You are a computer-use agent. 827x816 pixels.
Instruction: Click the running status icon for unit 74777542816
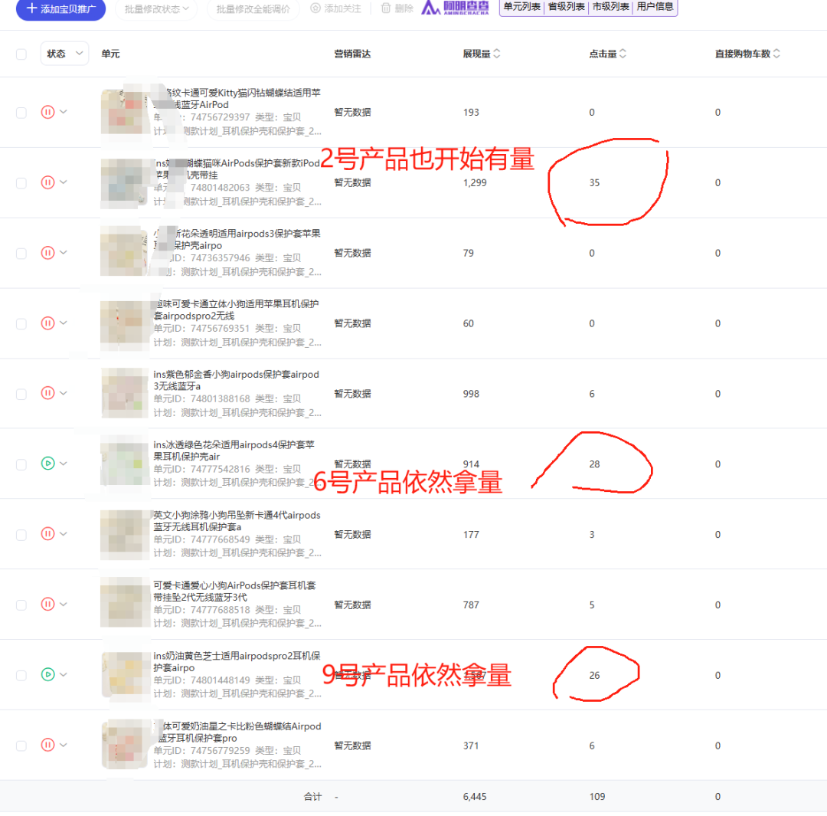pyautogui.click(x=47, y=464)
